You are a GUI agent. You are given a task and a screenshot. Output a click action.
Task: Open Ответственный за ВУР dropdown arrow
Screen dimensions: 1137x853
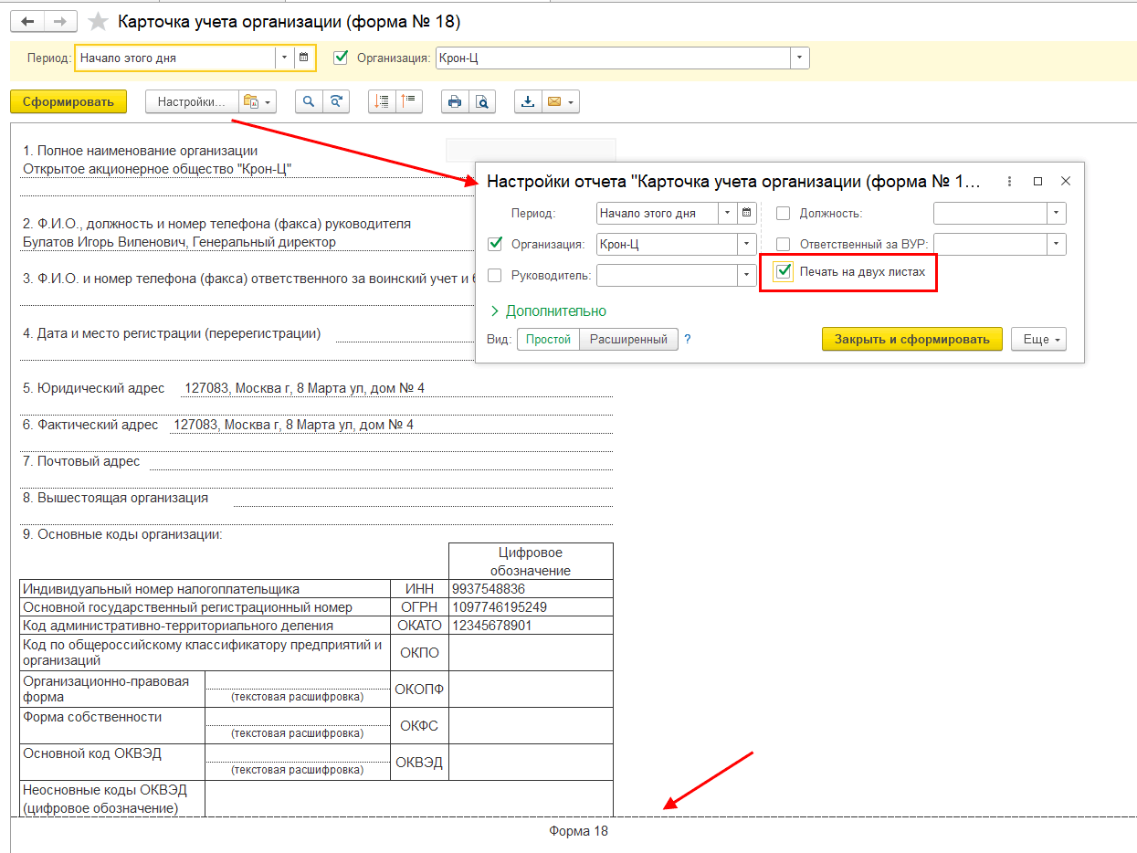coord(1057,244)
